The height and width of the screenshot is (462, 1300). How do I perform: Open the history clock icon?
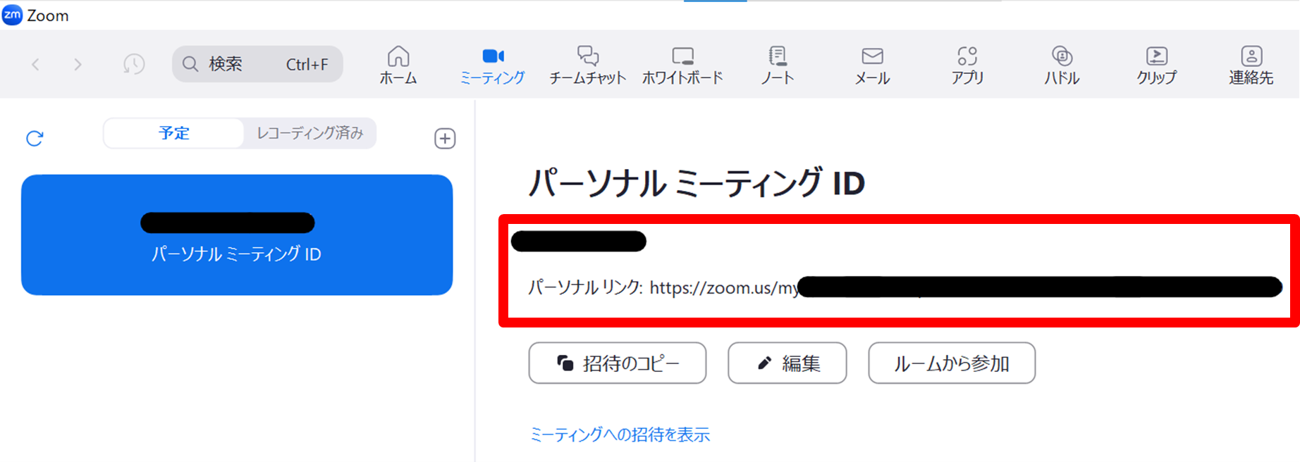click(134, 64)
